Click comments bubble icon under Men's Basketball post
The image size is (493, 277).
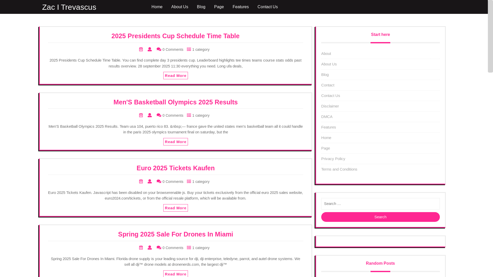click(159, 115)
